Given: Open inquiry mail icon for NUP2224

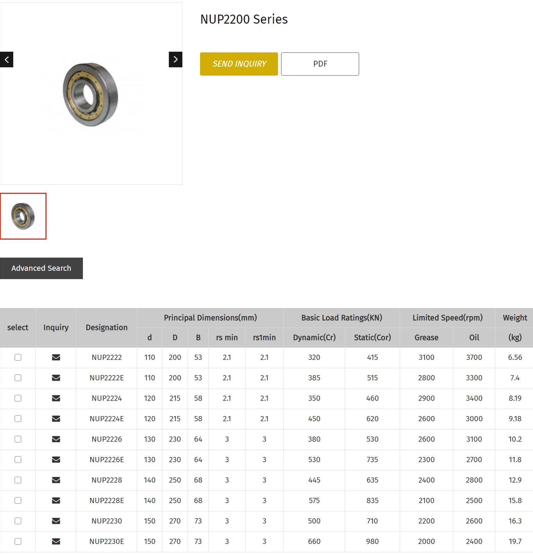Looking at the screenshot, I should click(56, 398).
